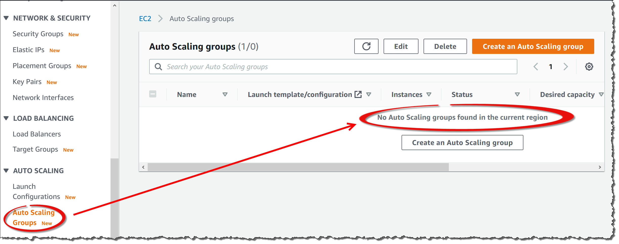Open Security Groups in sidebar

(38, 34)
